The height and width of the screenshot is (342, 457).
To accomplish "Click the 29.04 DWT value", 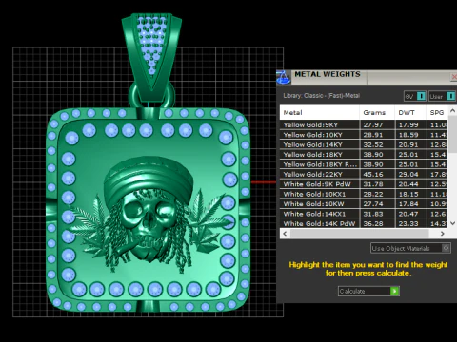I will point(408,174).
